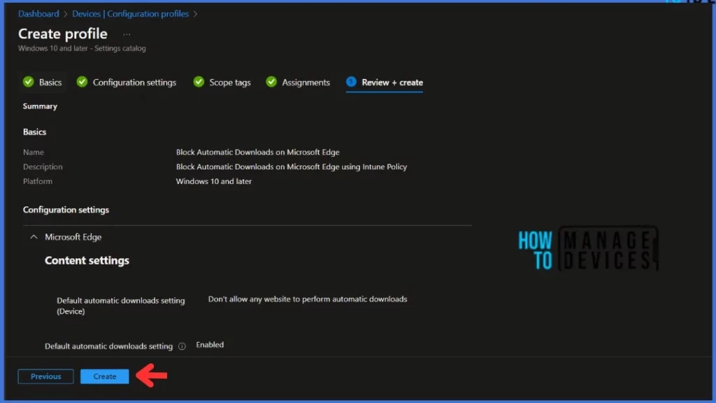Click the Description value mentioning Intune Policy
Viewport: 716px width, 403px height.
tap(292, 167)
